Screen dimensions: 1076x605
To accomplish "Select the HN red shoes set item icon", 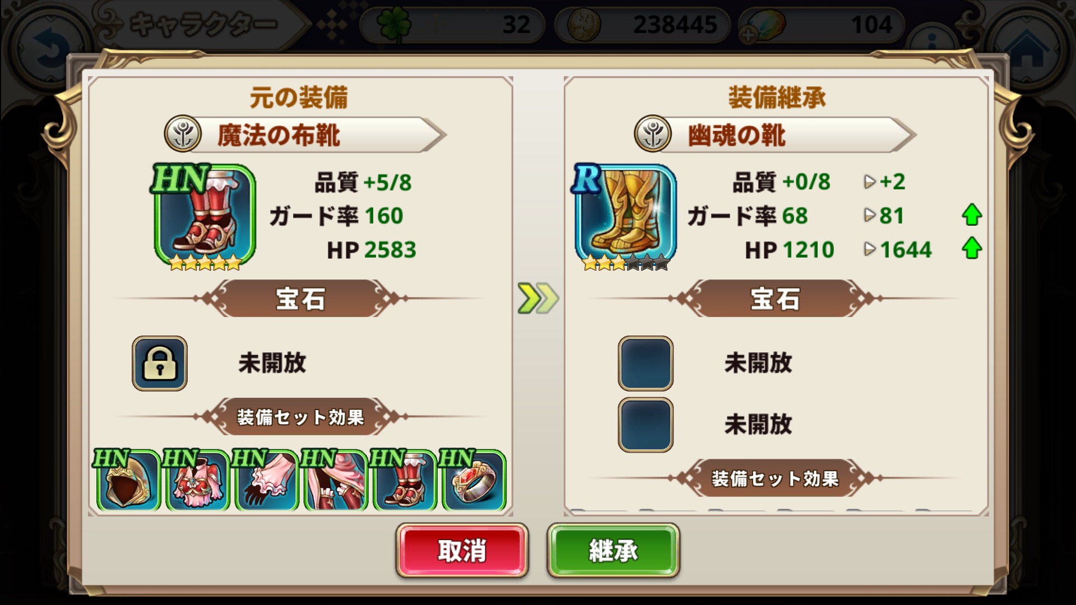I will 403,480.
